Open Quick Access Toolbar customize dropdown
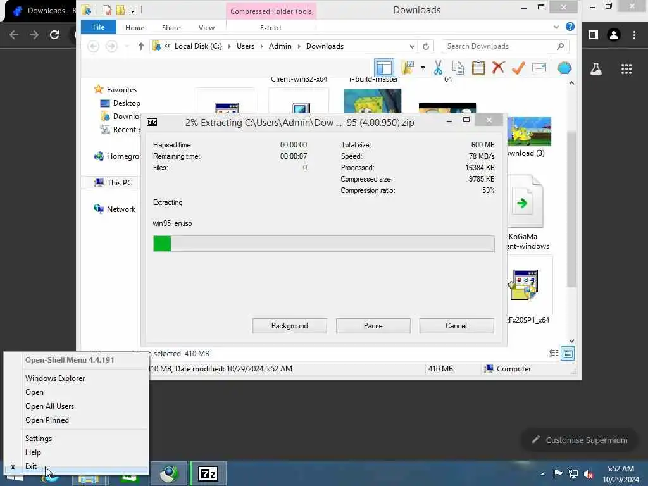The image size is (648, 486). coord(133,11)
